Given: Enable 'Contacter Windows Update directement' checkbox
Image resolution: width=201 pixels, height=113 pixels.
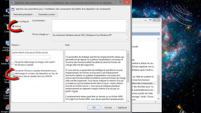Looking at the screenshot, I should [x=13, y=73].
